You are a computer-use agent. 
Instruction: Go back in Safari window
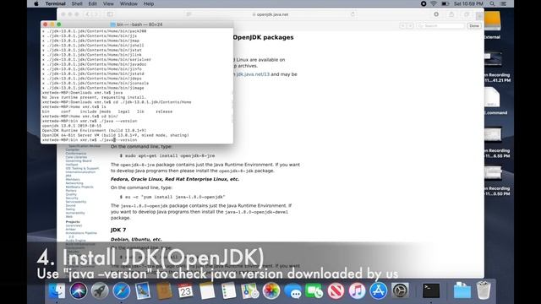coord(88,14)
